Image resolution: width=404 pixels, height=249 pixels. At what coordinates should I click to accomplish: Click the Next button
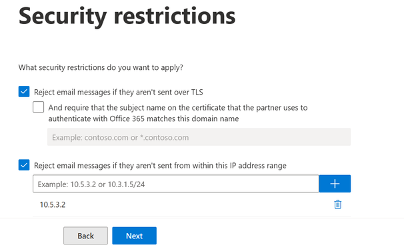[x=134, y=236]
